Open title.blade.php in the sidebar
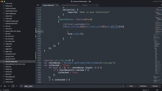This screenshot has width=162, height=91. click(10, 77)
